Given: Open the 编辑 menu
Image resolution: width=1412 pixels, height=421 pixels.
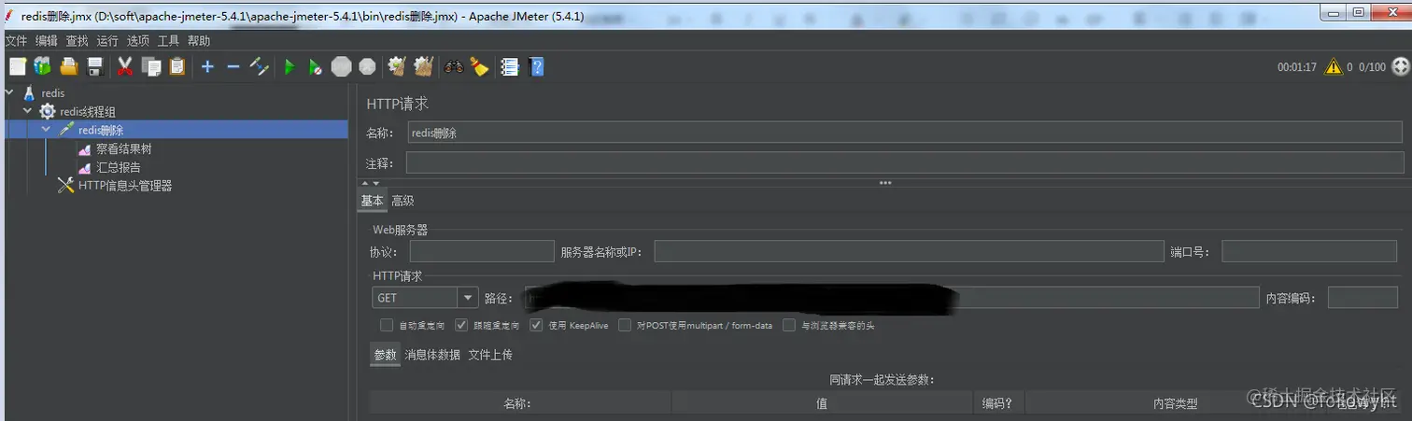Looking at the screenshot, I should point(47,41).
